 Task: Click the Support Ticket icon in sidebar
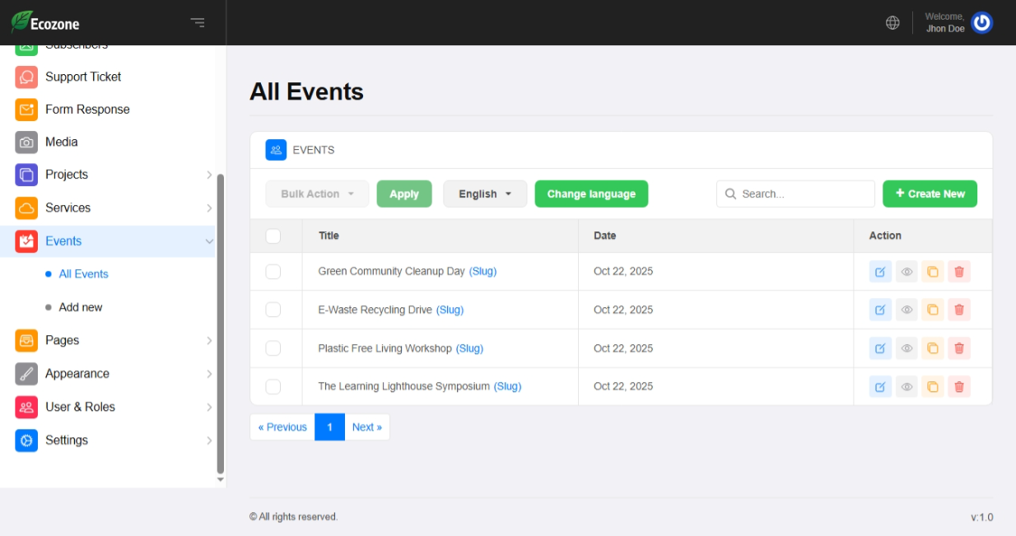(x=26, y=77)
